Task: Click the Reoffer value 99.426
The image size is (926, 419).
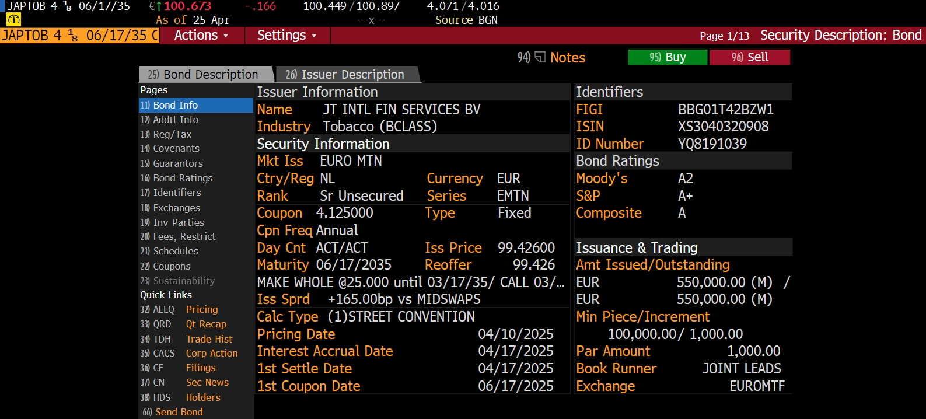Action: point(534,265)
